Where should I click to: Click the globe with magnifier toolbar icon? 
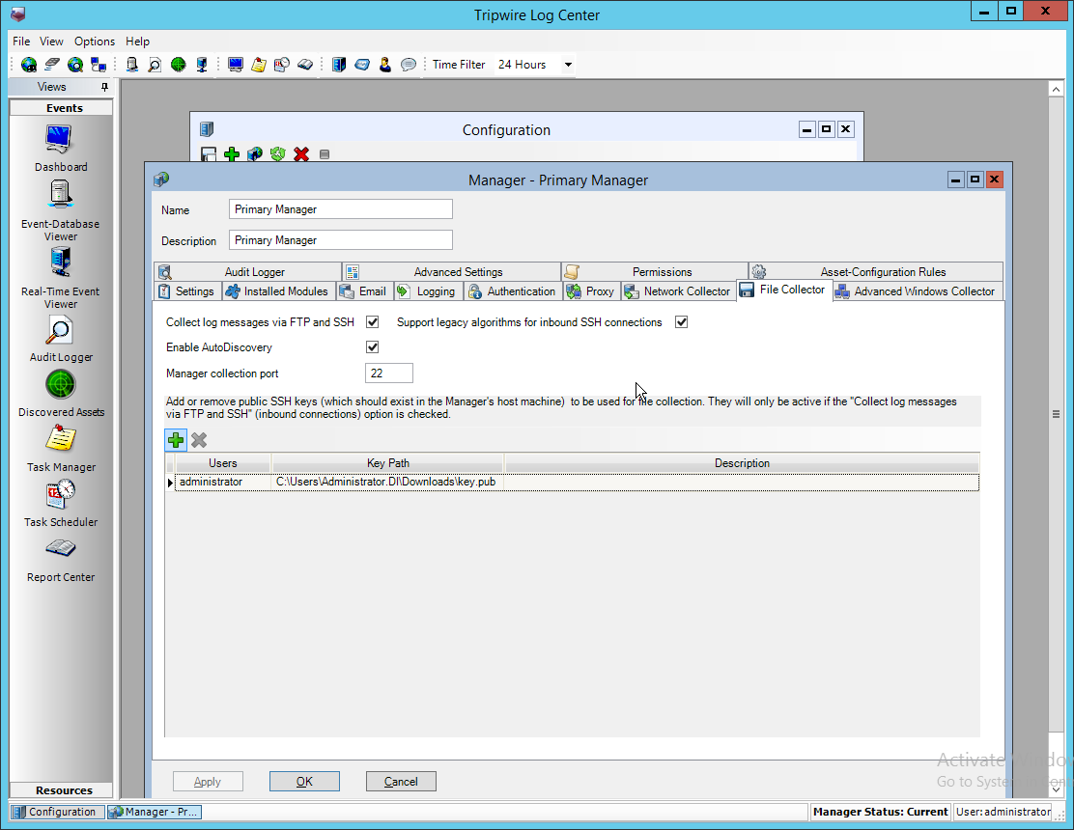click(75, 65)
